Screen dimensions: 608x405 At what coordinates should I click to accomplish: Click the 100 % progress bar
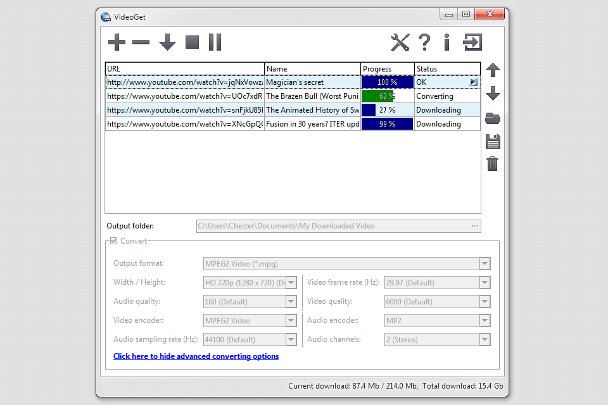388,82
